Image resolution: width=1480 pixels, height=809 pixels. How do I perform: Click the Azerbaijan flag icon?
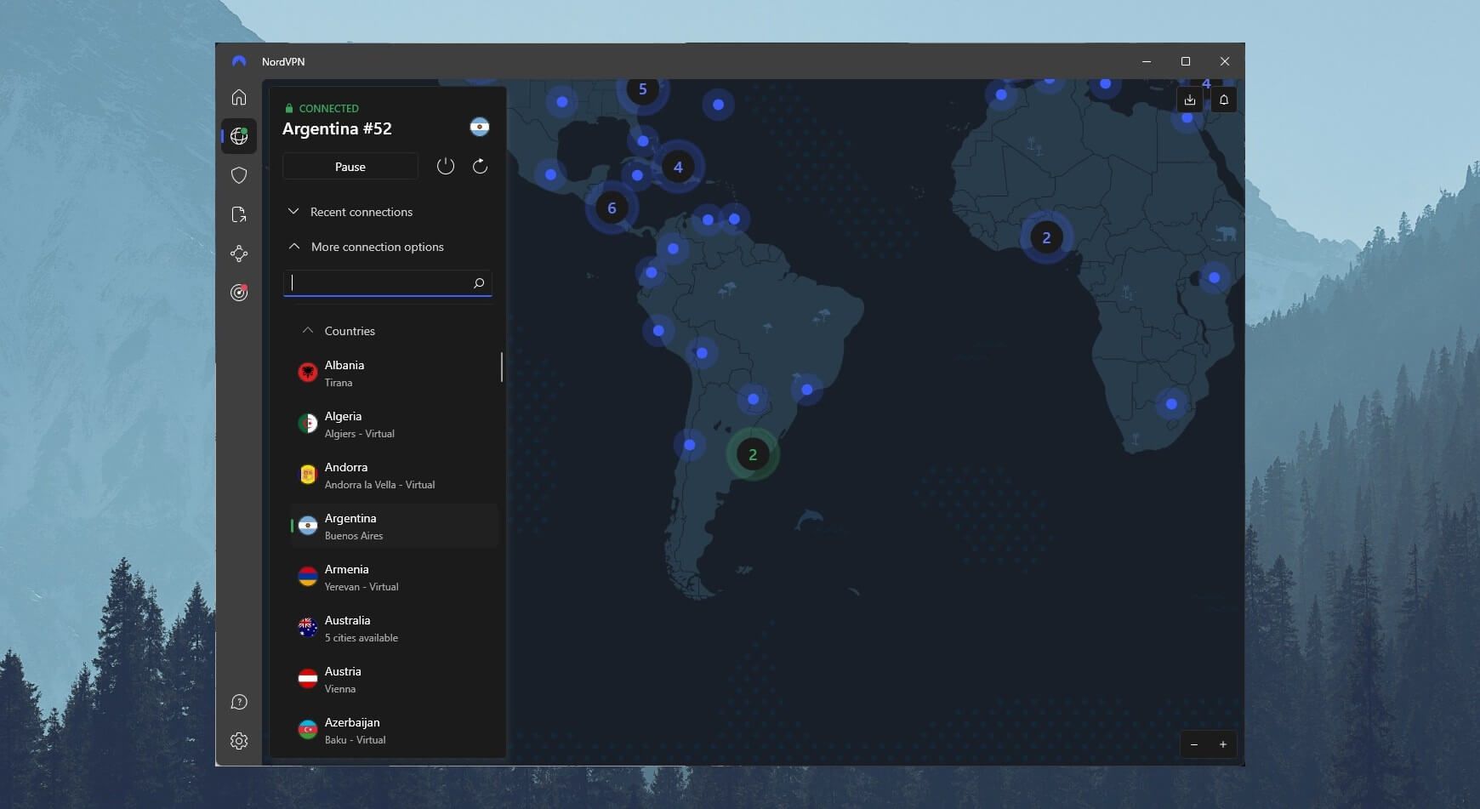(308, 730)
